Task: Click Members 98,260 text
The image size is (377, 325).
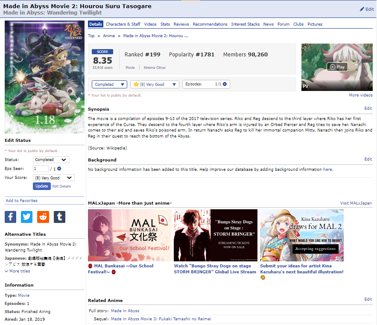Action: (245, 55)
